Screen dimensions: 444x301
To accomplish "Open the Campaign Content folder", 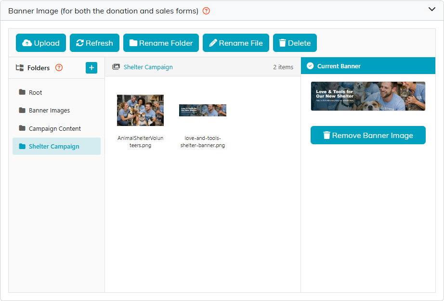I will tap(56, 128).
